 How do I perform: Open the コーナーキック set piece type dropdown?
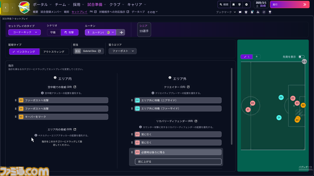(x=24, y=32)
